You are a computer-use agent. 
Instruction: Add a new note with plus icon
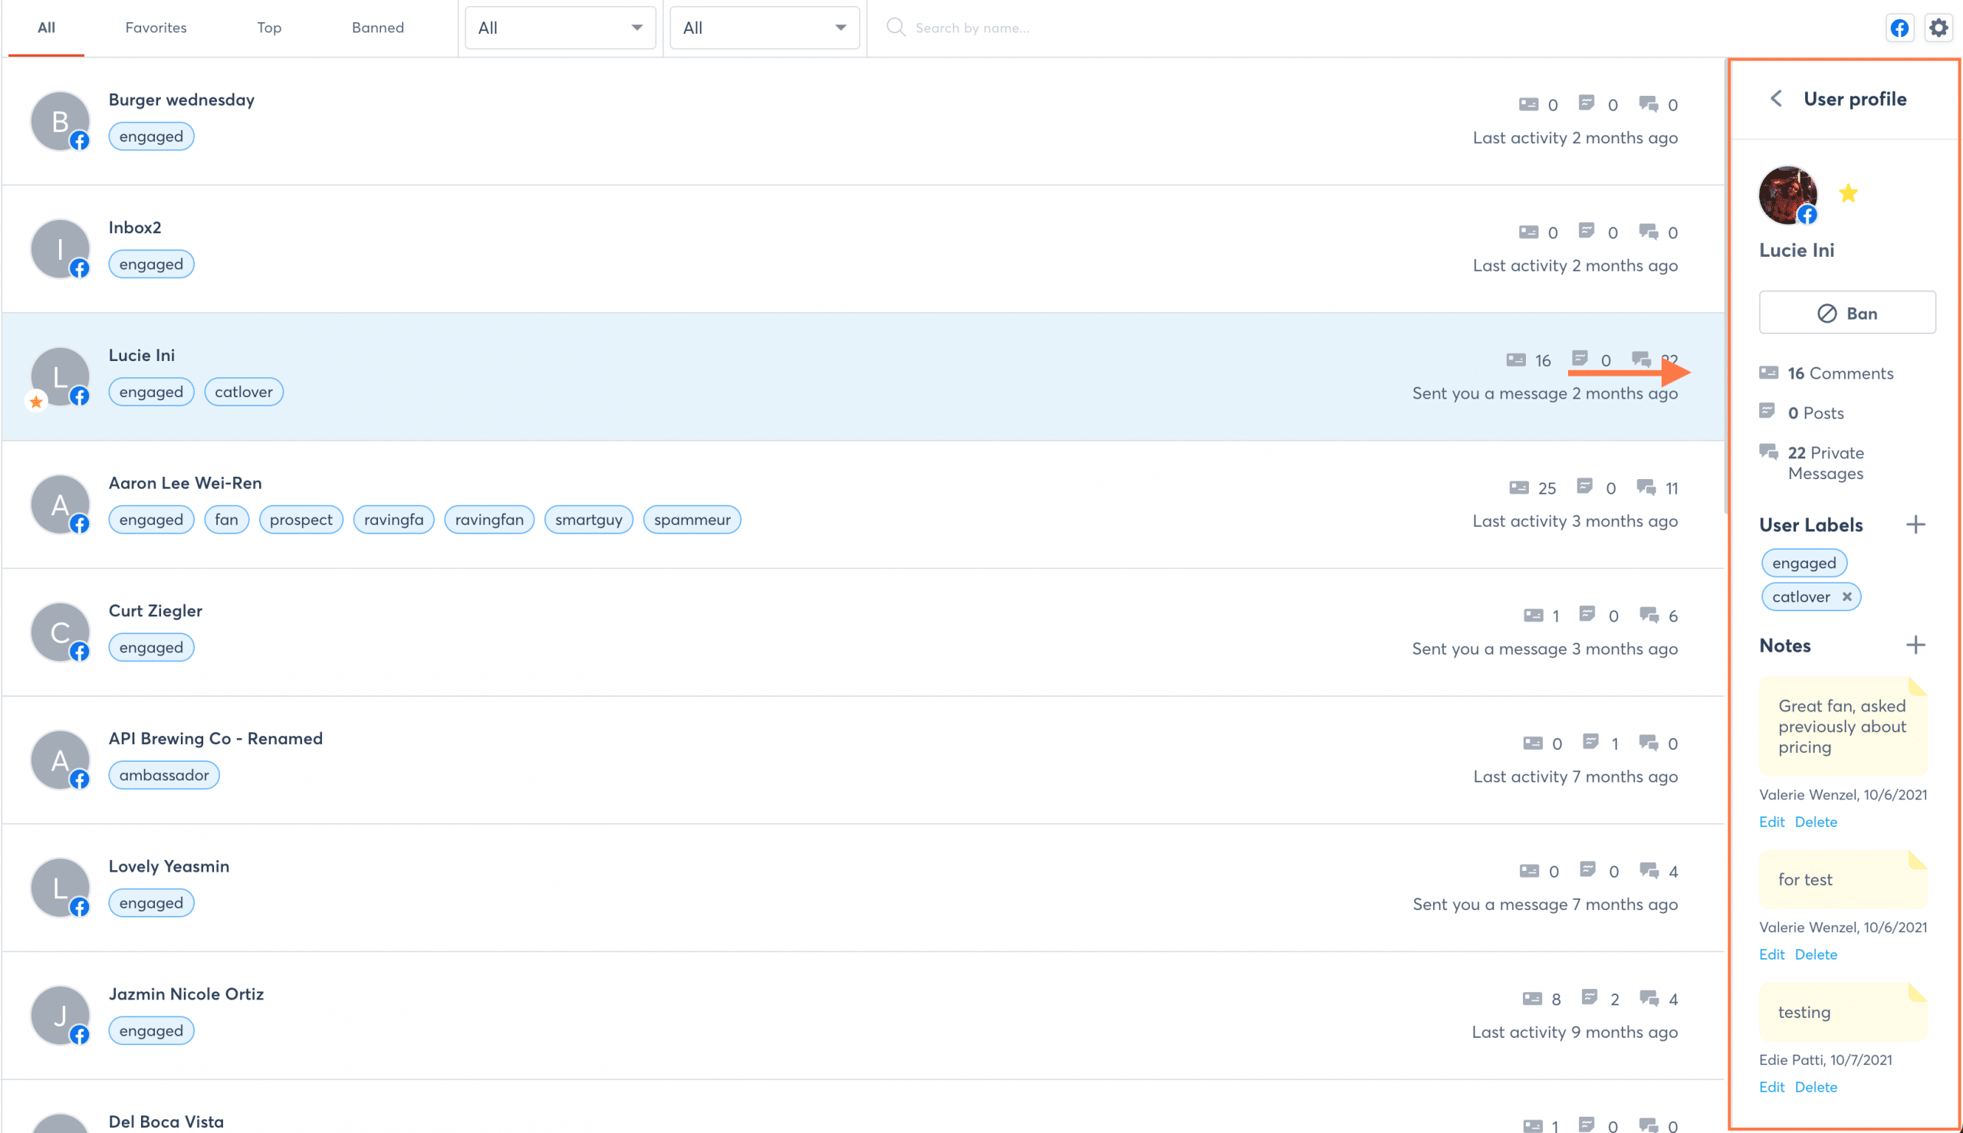click(x=1915, y=645)
